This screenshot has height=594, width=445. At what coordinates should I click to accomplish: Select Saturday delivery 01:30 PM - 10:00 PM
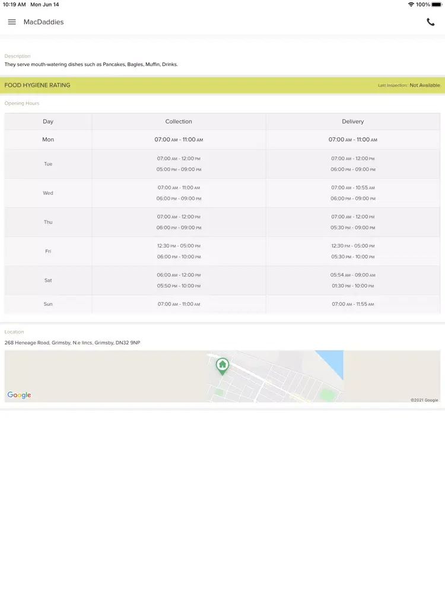click(x=352, y=286)
